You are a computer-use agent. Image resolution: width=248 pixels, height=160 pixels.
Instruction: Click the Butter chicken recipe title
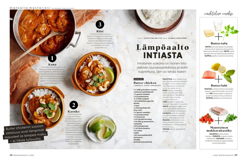tap(145, 83)
